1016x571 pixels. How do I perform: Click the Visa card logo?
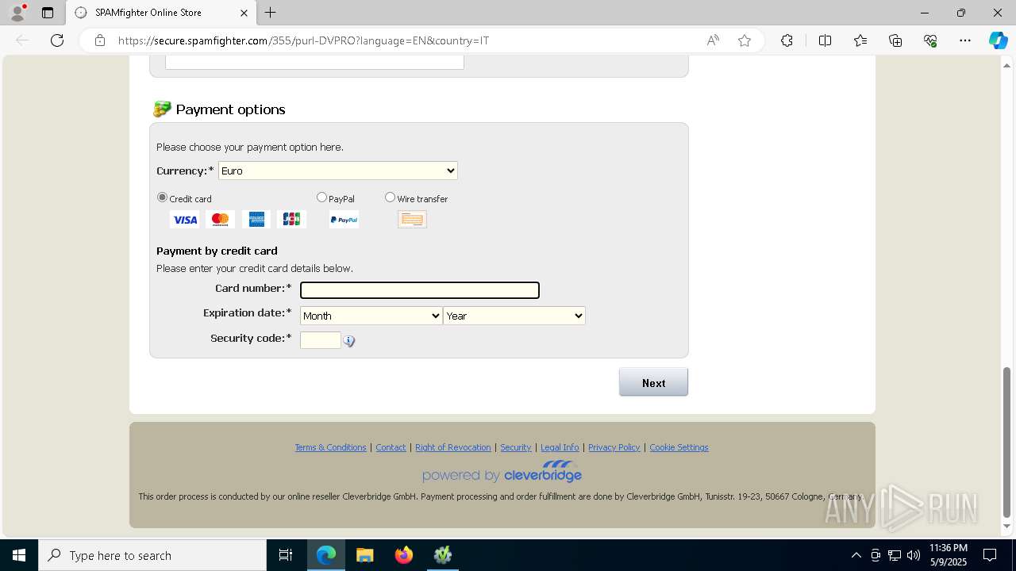(185, 220)
